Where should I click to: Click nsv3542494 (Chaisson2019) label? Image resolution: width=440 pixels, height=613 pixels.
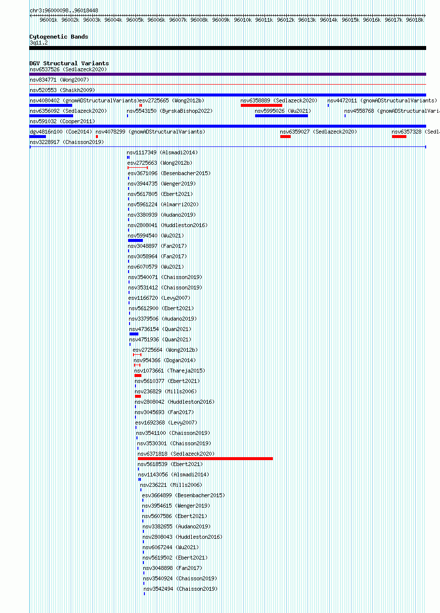180,589
